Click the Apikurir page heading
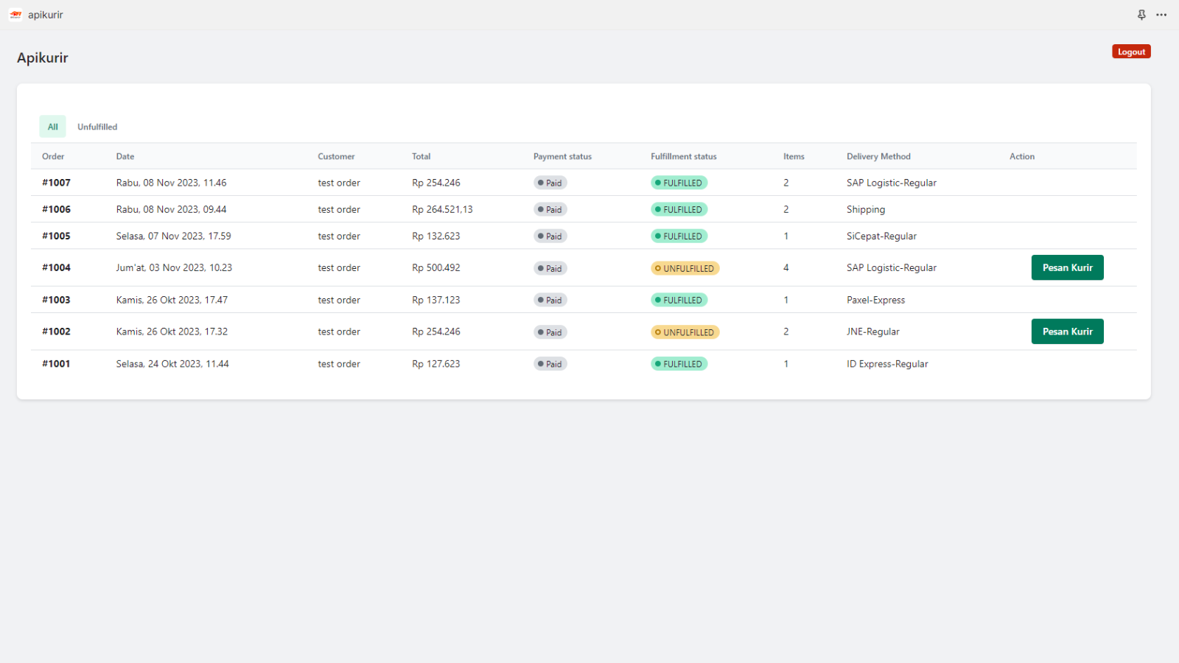1179x663 pixels. [43, 57]
